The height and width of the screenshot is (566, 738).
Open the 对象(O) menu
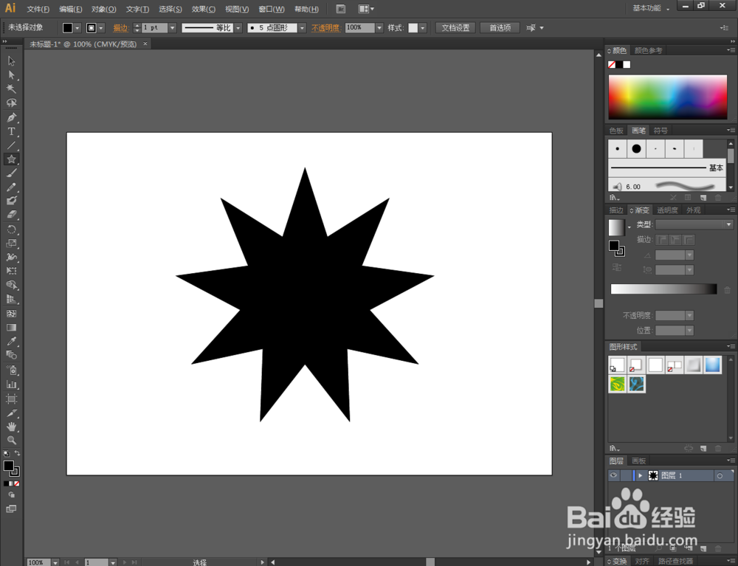104,9
